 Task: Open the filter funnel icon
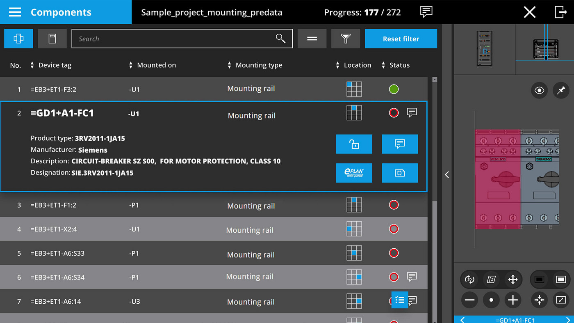coord(346,39)
